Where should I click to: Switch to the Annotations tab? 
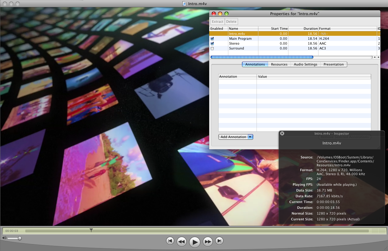255,64
